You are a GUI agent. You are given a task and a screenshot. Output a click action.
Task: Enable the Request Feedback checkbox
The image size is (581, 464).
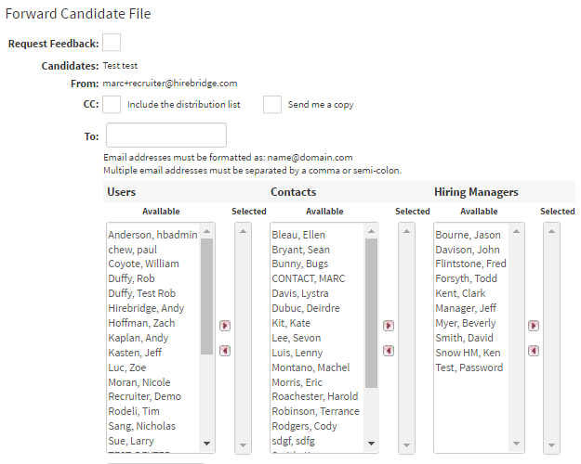point(112,43)
